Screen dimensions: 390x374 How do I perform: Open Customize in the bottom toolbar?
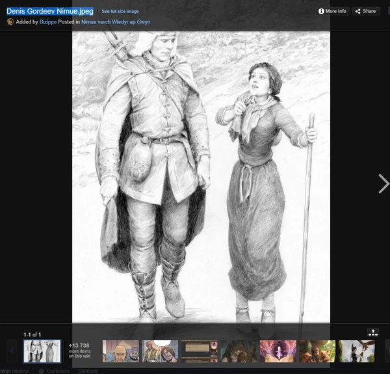(58, 371)
